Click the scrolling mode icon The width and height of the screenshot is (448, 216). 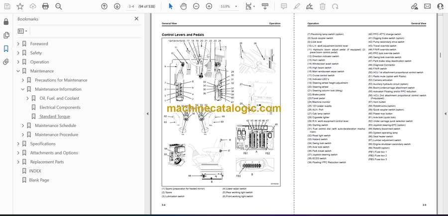(x=265, y=6)
